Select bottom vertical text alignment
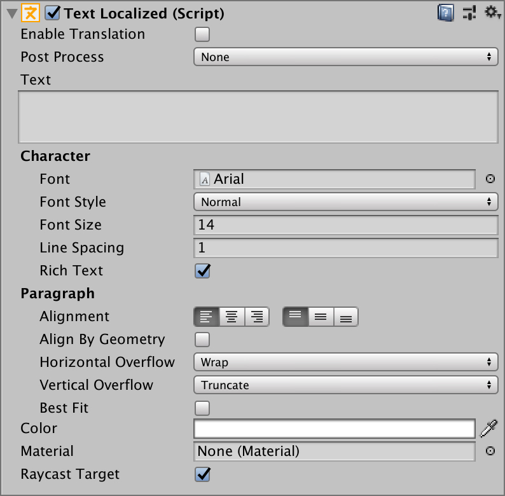Screen dimensions: 505x496 345,317
